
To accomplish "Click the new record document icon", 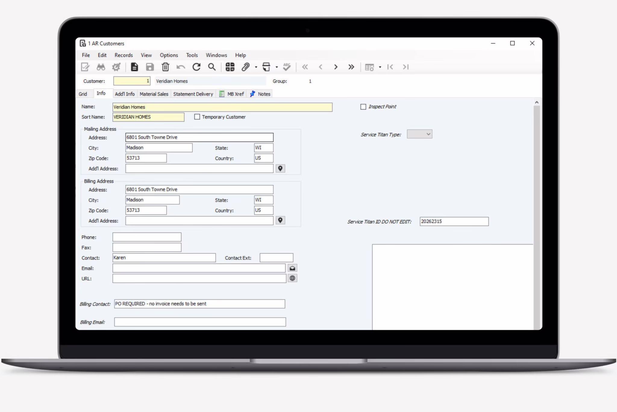I will 134,67.
